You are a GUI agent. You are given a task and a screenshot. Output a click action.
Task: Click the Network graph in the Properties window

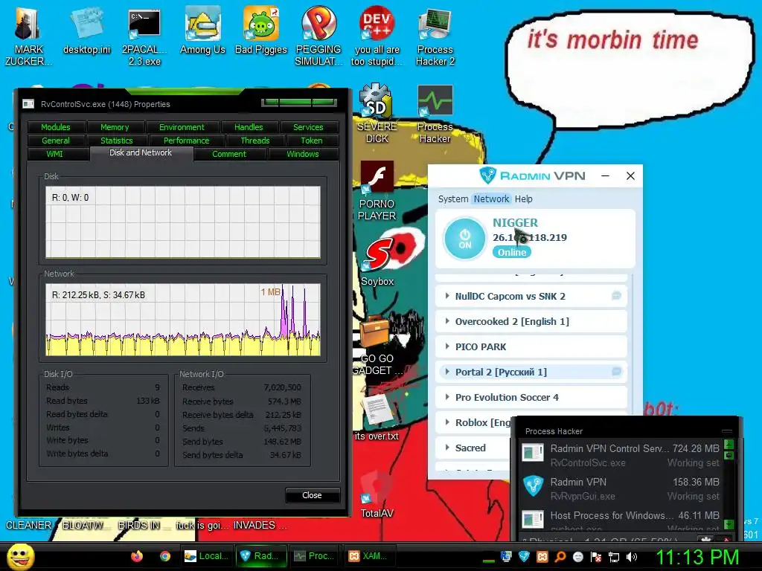(x=183, y=320)
